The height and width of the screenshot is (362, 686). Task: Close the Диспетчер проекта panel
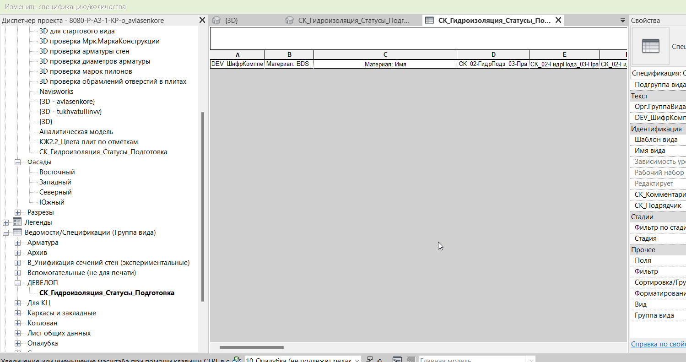[202, 20]
